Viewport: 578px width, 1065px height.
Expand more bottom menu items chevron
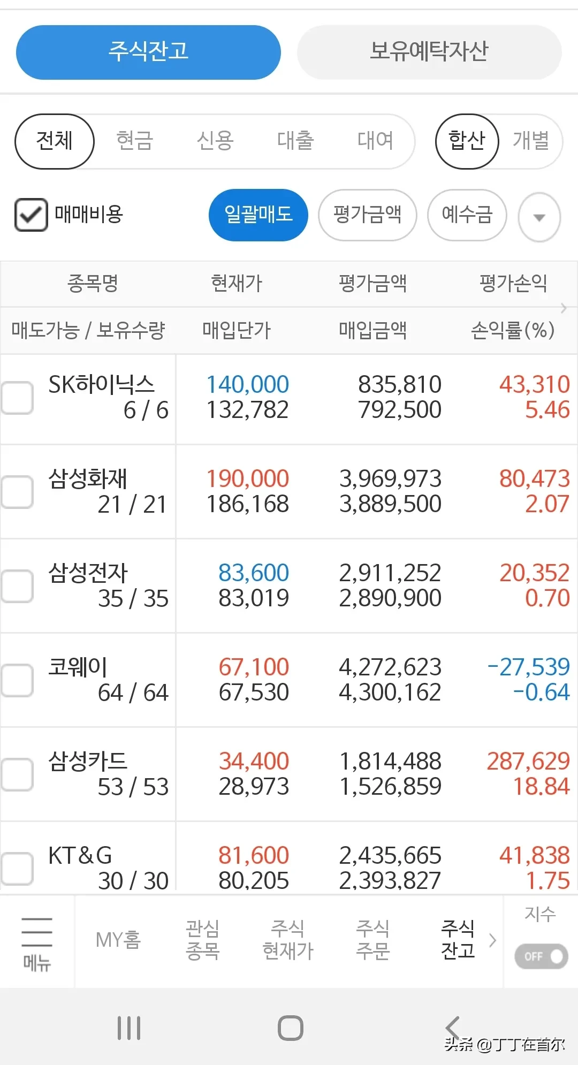tap(493, 940)
